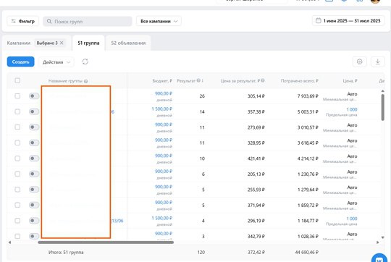Click the 305,14 ₽ cost per result cell
This screenshot has width=391, height=262.
[256, 96]
